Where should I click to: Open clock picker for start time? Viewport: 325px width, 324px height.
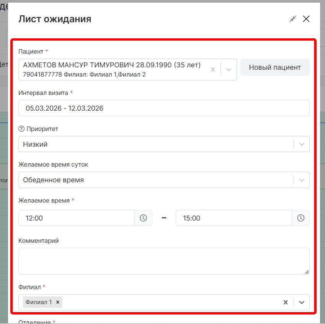(143, 218)
